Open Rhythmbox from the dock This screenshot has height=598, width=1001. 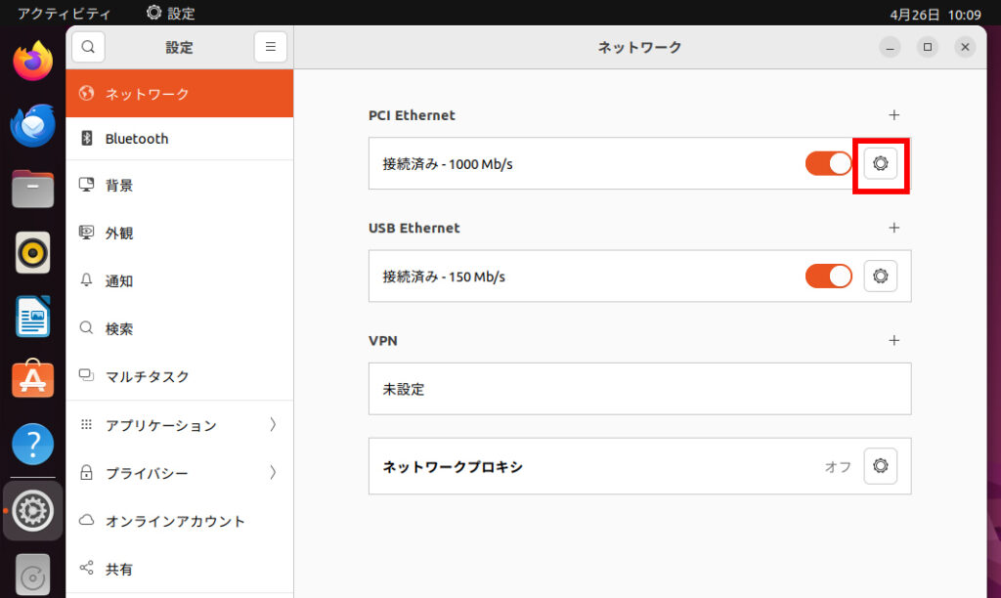(32, 253)
